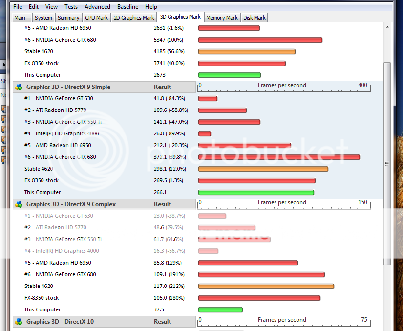Click the Graphics 3D DirectX 9 Simple icon
The height and width of the screenshot is (331, 403).
point(19,87)
